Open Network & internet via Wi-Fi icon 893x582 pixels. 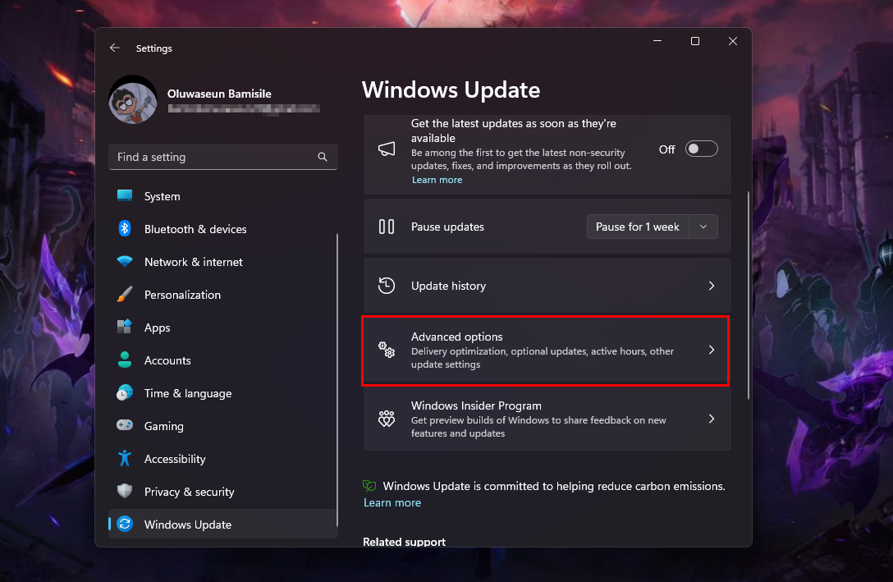tap(125, 262)
